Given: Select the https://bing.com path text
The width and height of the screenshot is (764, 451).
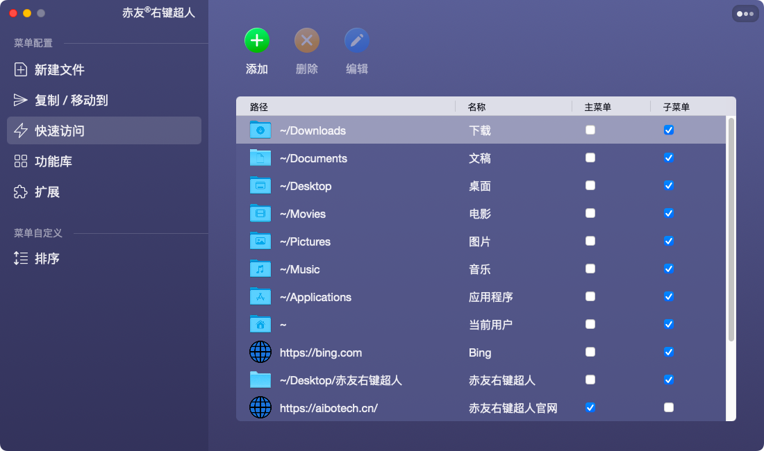Looking at the screenshot, I should coord(321,352).
